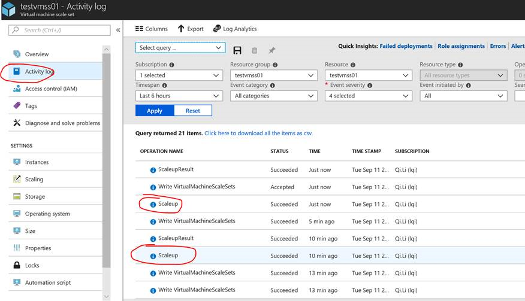Click the delete query trash icon
This screenshot has width=525, height=301.
click(255, 50)
